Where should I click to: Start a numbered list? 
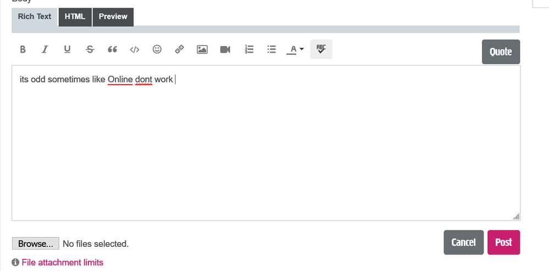pos(249,49)
